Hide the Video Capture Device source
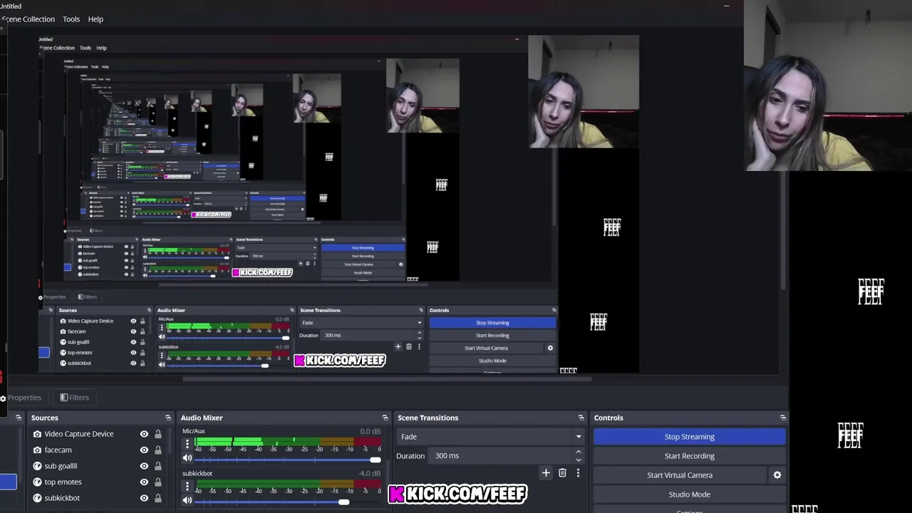Viewport: 912px width, 513px height. pos(144,434)
